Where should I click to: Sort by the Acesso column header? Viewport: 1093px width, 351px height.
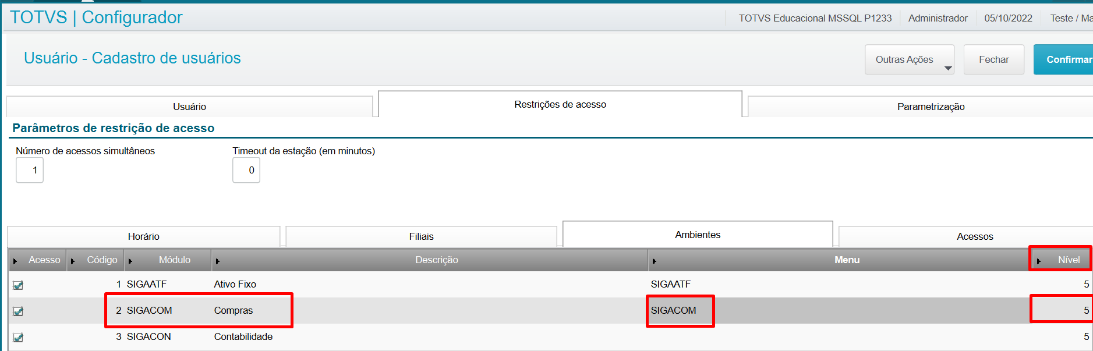[37, 260]
